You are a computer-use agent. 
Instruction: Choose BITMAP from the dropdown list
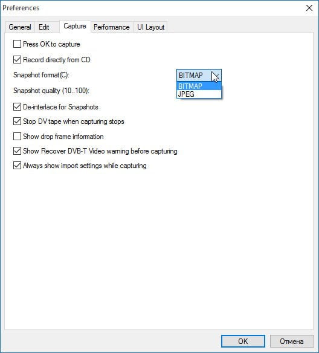click(x=199, y=86)
